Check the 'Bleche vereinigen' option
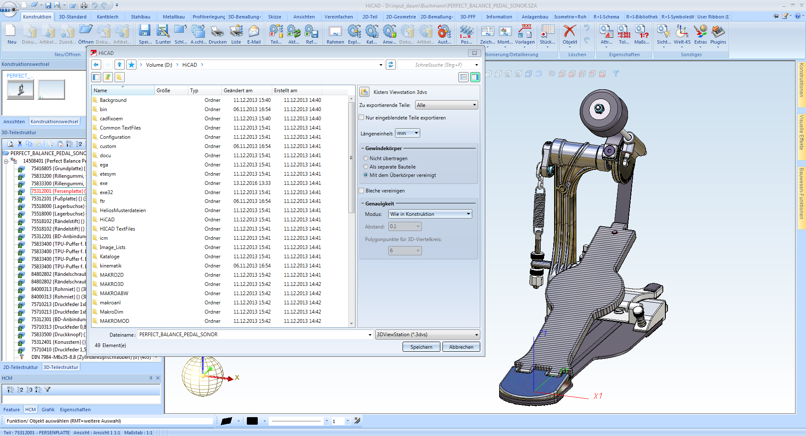This screenshot has width=806, height=436. [361, 191]
